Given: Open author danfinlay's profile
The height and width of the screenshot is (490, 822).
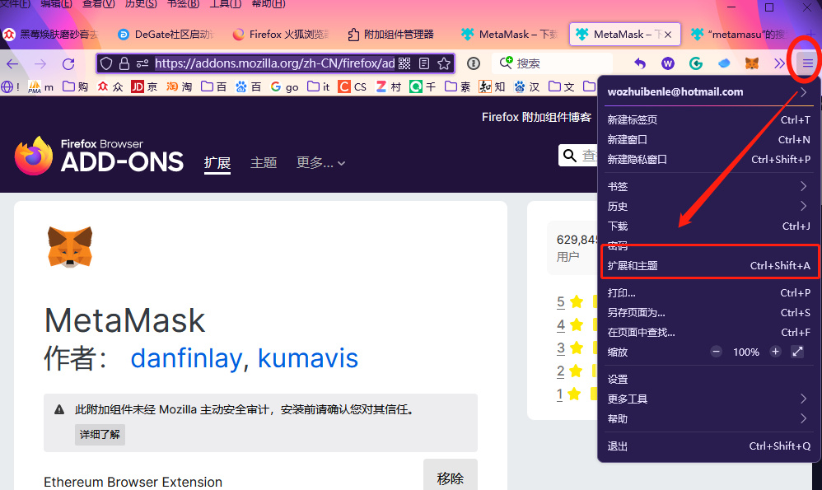Looking at the screenshot, I should [x=186, y=358].
